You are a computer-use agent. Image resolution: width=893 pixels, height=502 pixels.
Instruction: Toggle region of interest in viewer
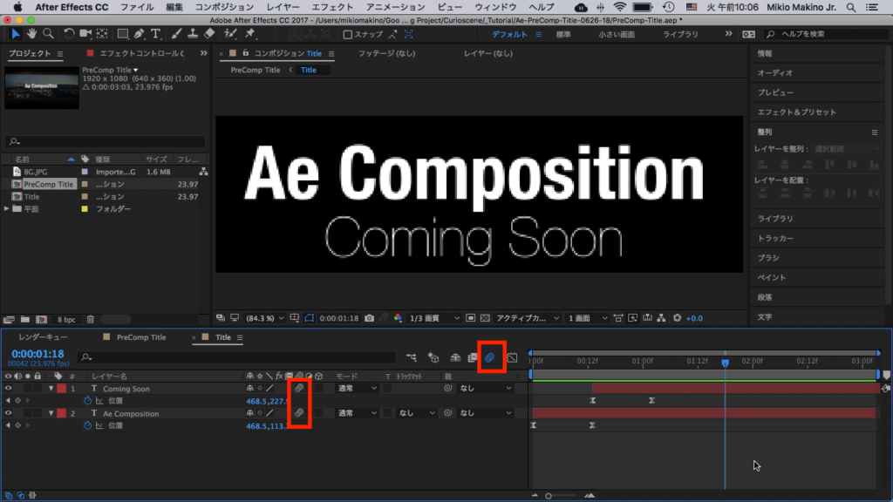pyautogui.click(x=470, y=318)
